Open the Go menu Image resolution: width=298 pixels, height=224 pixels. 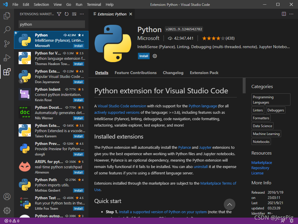coord(69,4)
